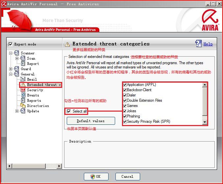
Task: Click the tree panel horizontal scrollbar thumb
Action: 29,166
